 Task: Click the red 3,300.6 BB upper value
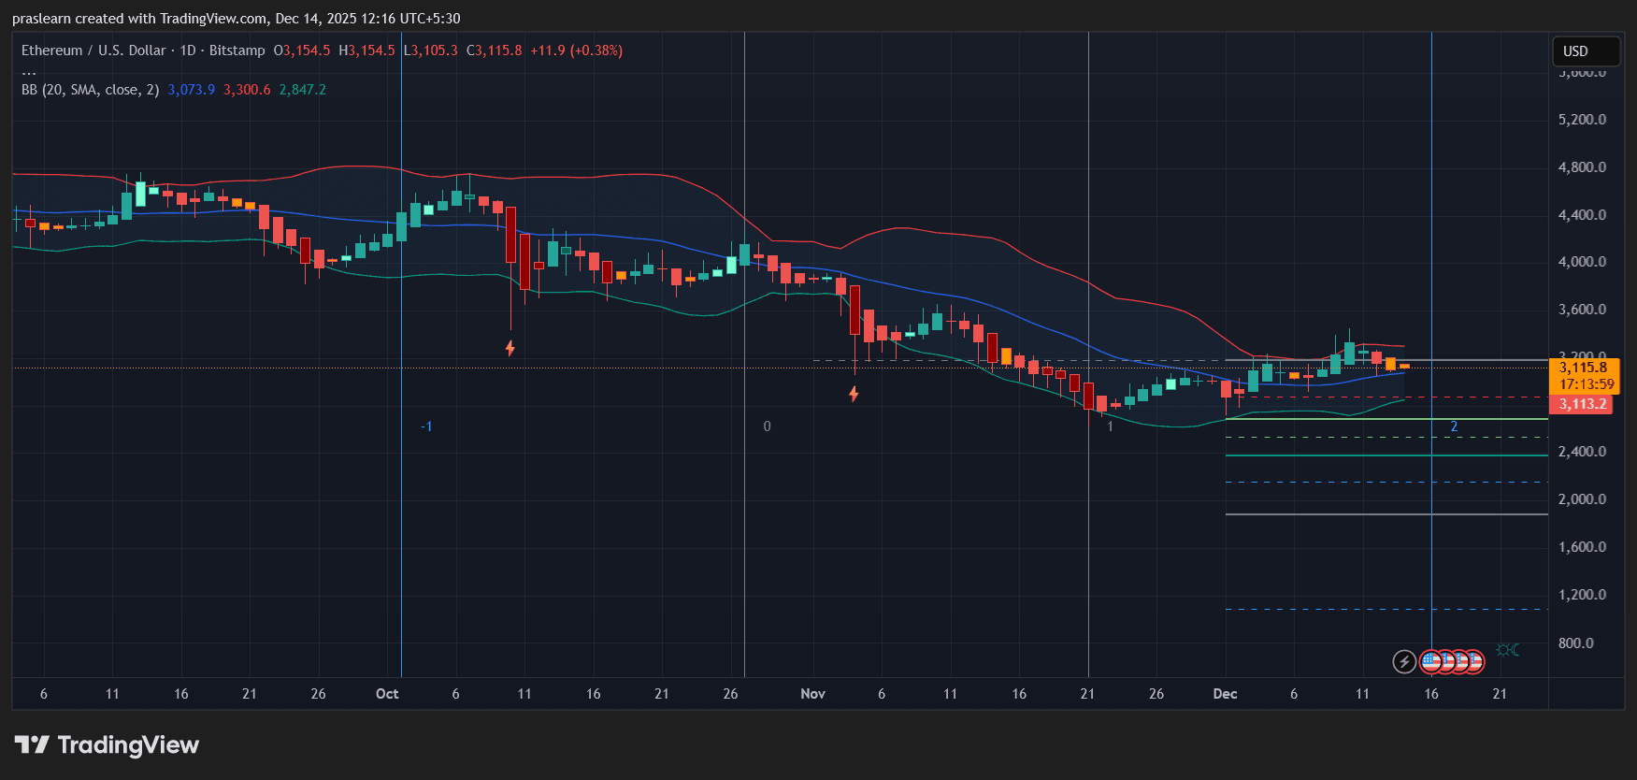tap(247, 90)
